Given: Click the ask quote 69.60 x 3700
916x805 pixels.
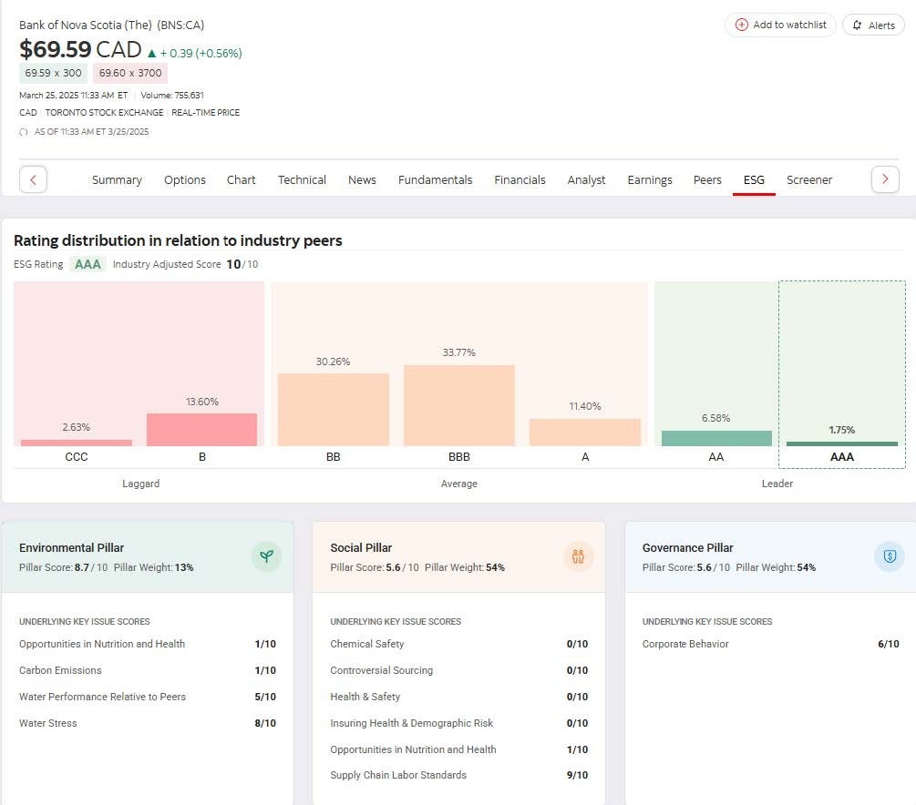Looking at the screenshot, I should [130, 73].
